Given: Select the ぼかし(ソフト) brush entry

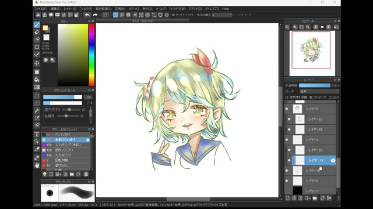Looking at the screenshot, I should tap(66, 150).
